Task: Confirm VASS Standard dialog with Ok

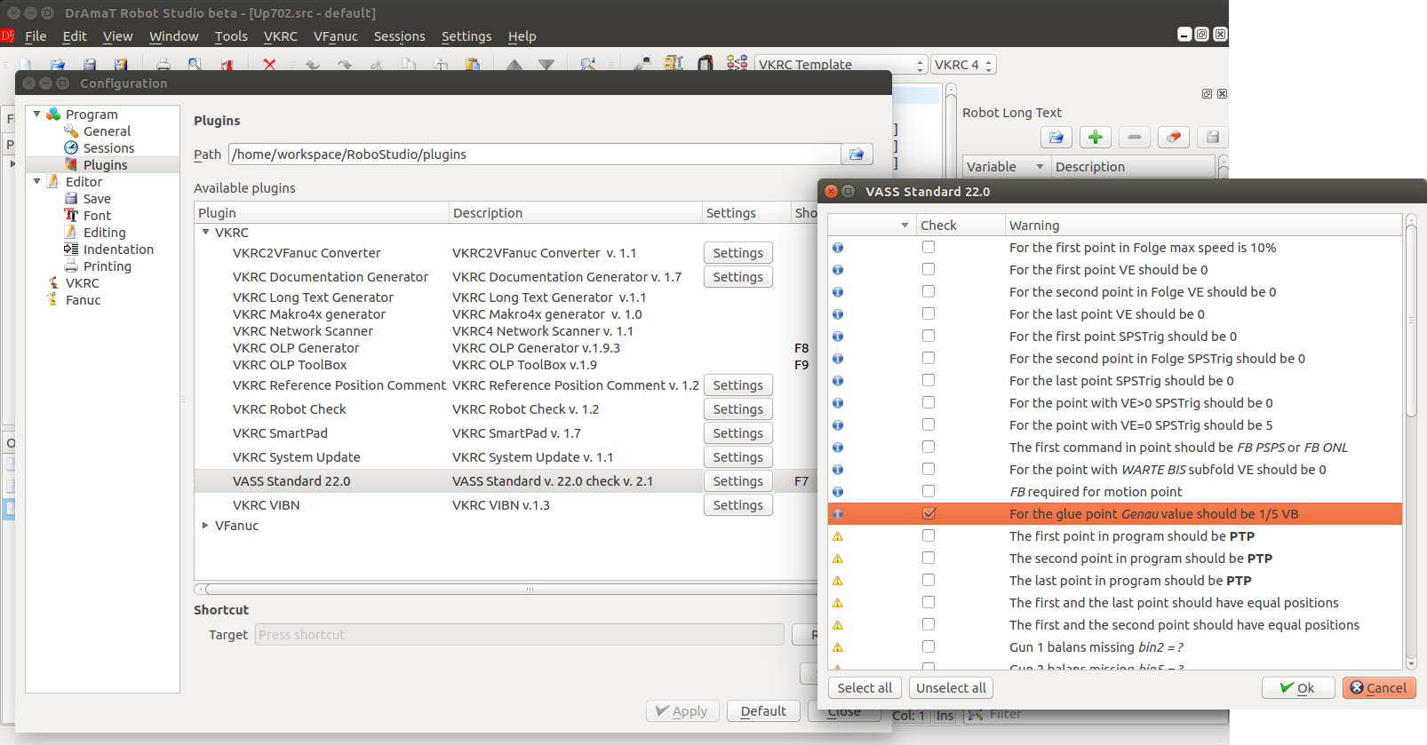Action: pyautogui.click(x=1298, y=688)
